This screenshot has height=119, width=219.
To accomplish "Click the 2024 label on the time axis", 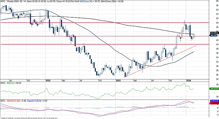I will [188, 80].
